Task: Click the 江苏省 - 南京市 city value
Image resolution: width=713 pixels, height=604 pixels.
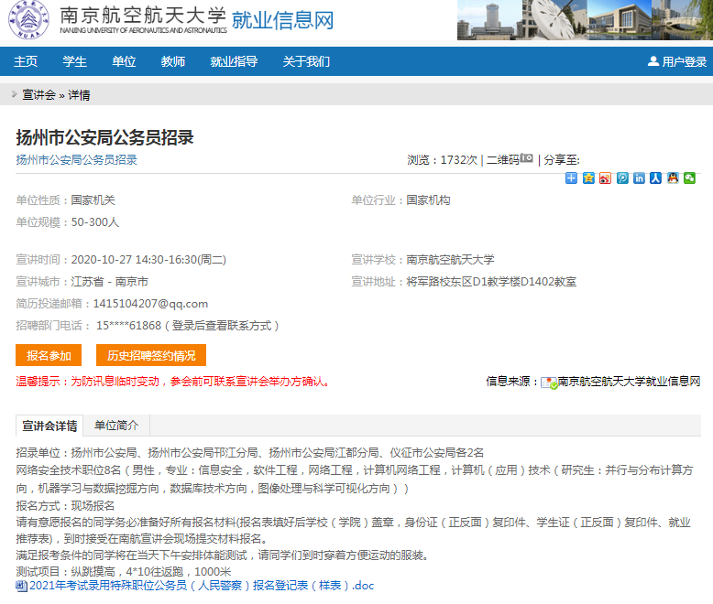Action: coord(110,282)
